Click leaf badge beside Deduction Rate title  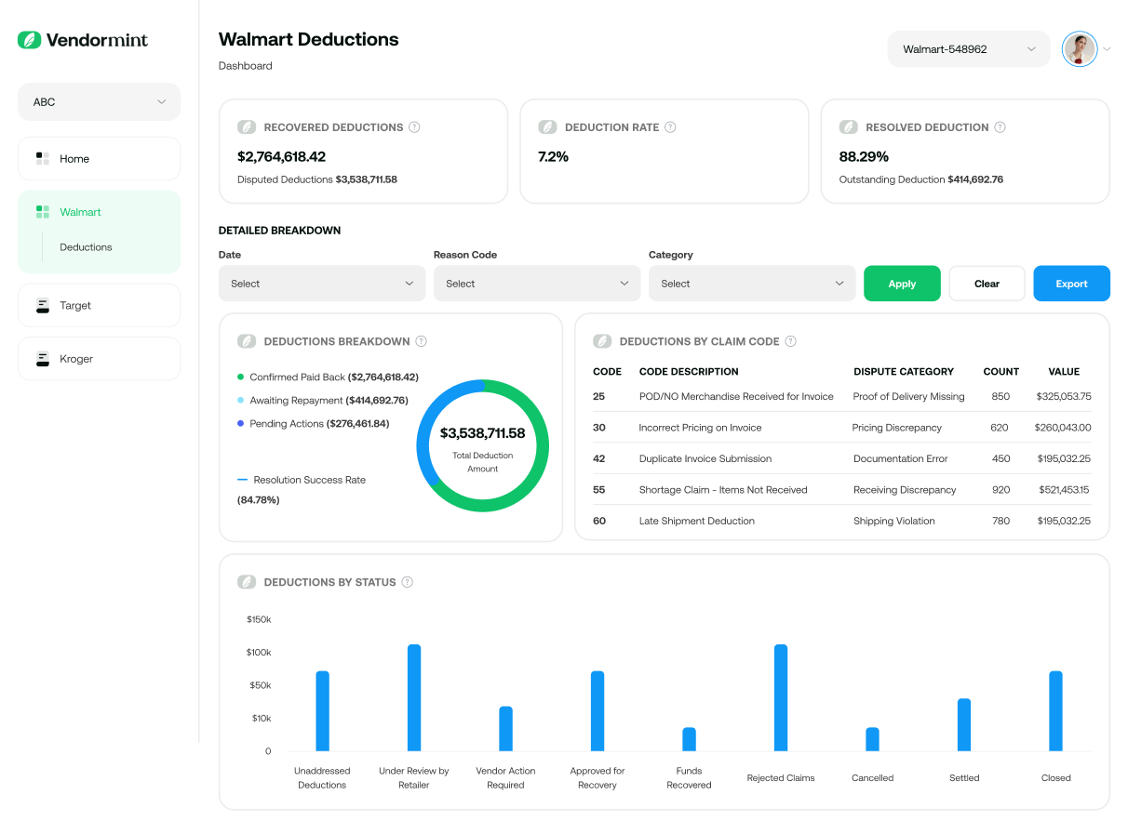pyautogui.click(x=547, y=127)
